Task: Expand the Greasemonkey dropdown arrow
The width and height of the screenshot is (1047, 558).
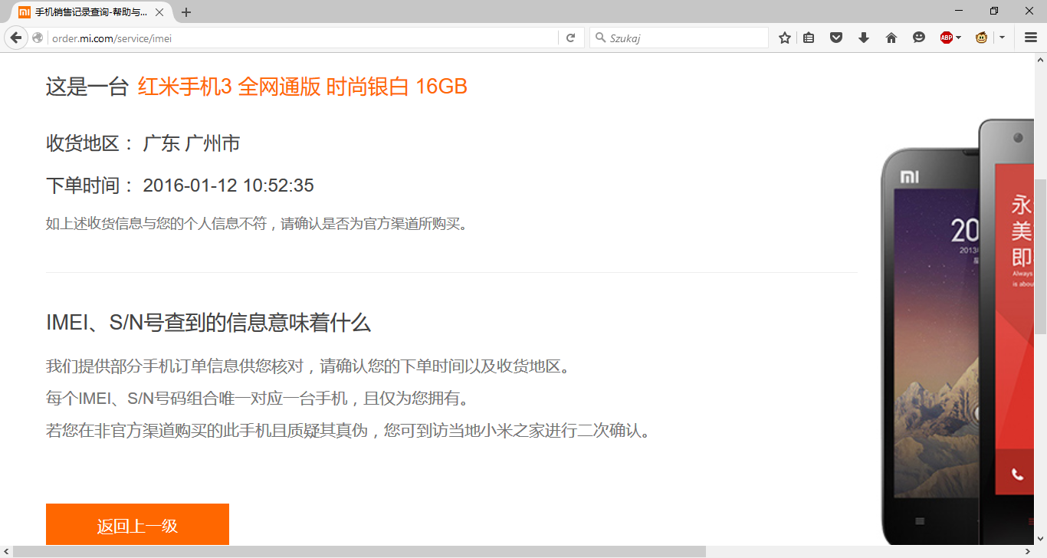Action: [1002, 38]
